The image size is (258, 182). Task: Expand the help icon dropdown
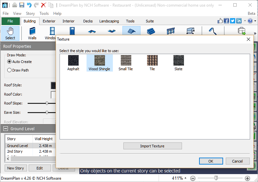[255, 21]
